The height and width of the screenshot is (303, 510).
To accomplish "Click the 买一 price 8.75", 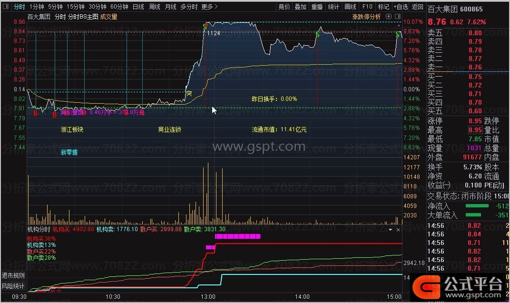I will click(475, 77).
